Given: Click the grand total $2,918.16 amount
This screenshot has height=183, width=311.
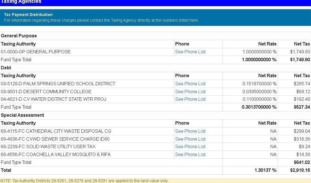Looking at the screenshot, I should tap(300, 170).
